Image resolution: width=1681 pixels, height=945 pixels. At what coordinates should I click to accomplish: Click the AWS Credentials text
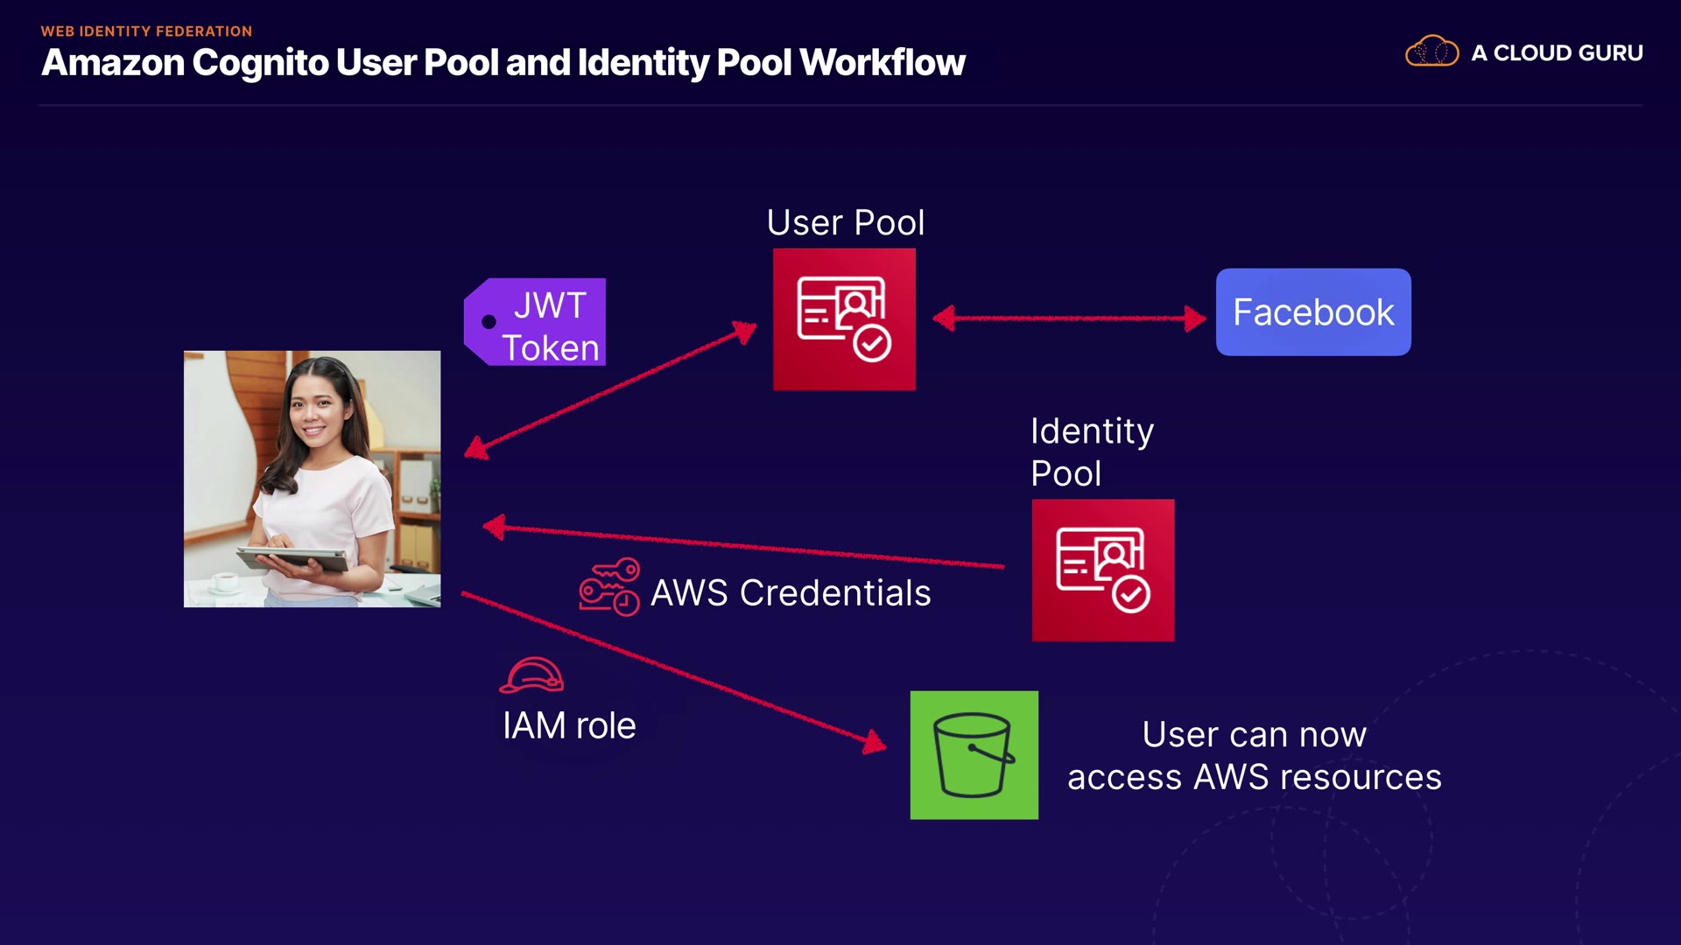(790, 593)
